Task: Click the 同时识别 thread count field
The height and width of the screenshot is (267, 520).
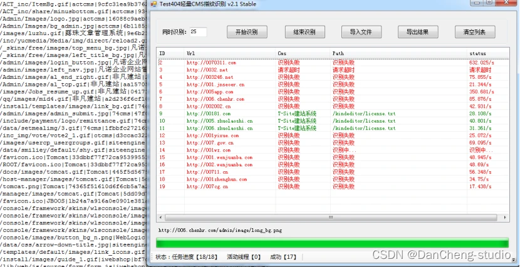Action: (x=202, y=32)
